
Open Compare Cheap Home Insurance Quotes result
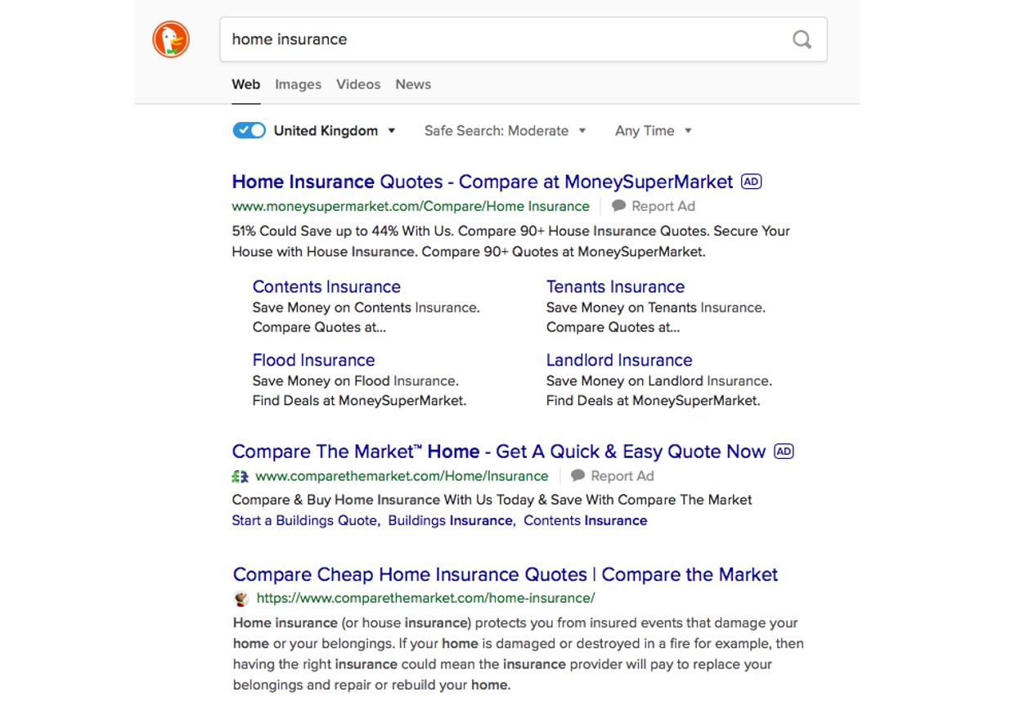click(x=506, y=574)
